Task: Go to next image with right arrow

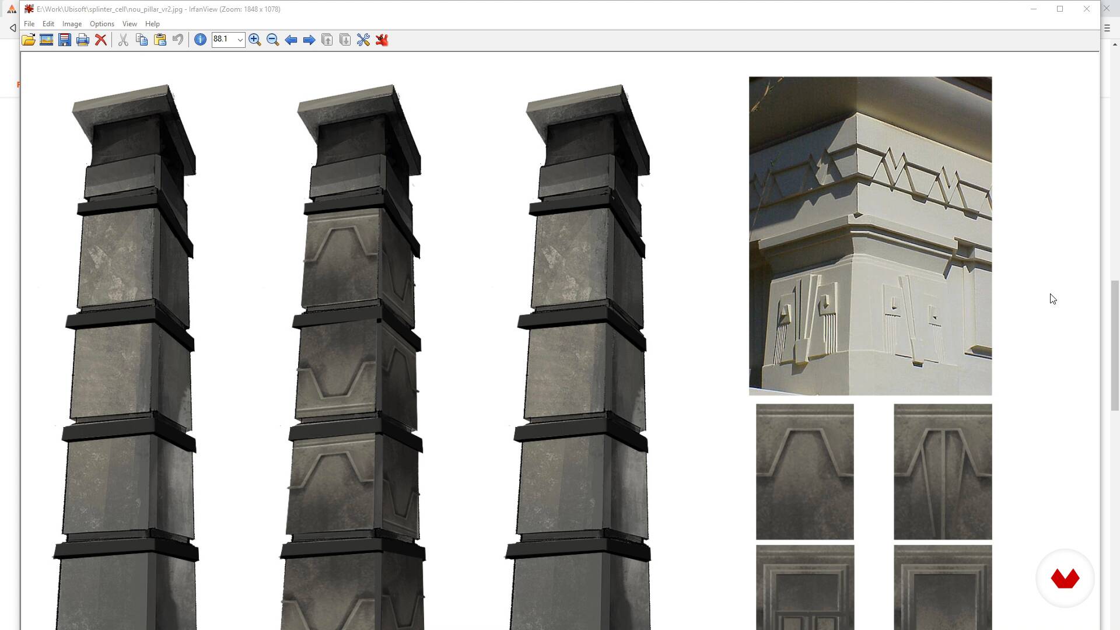Action: click(x=309, y=40)
